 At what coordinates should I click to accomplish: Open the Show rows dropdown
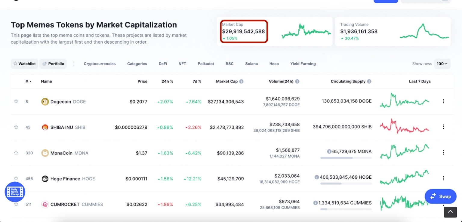coord(442,64)
